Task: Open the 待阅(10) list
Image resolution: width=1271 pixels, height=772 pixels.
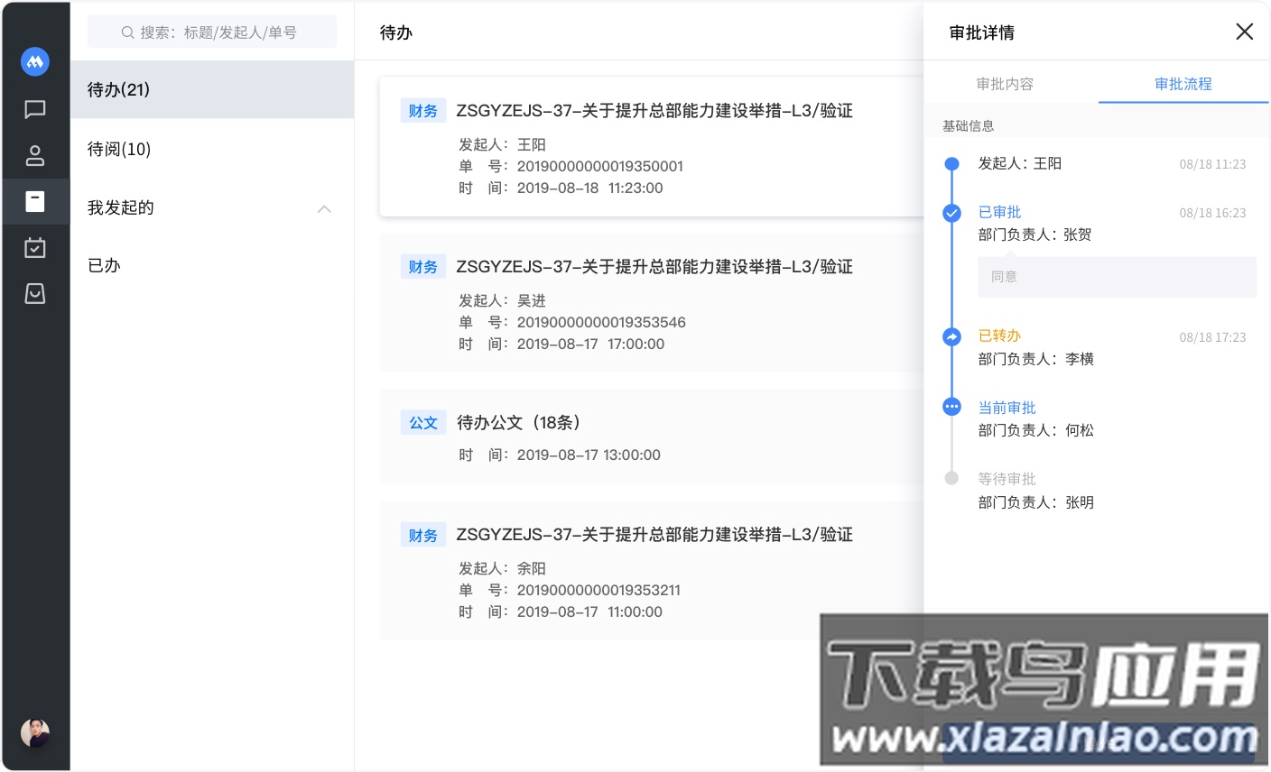Action: point(118,149)
